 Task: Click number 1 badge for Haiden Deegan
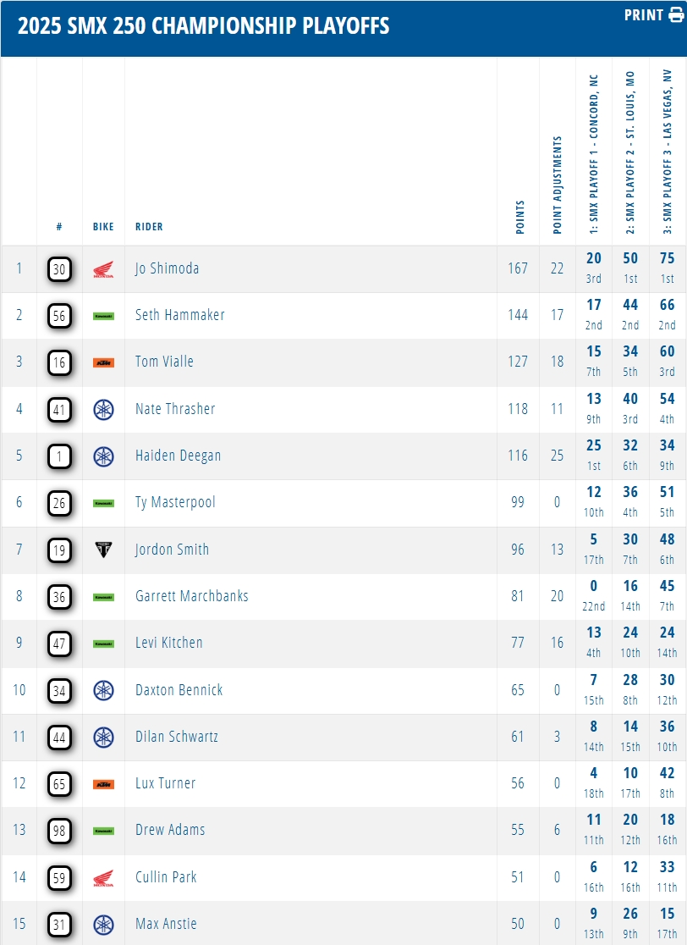(x=59, y=456)
